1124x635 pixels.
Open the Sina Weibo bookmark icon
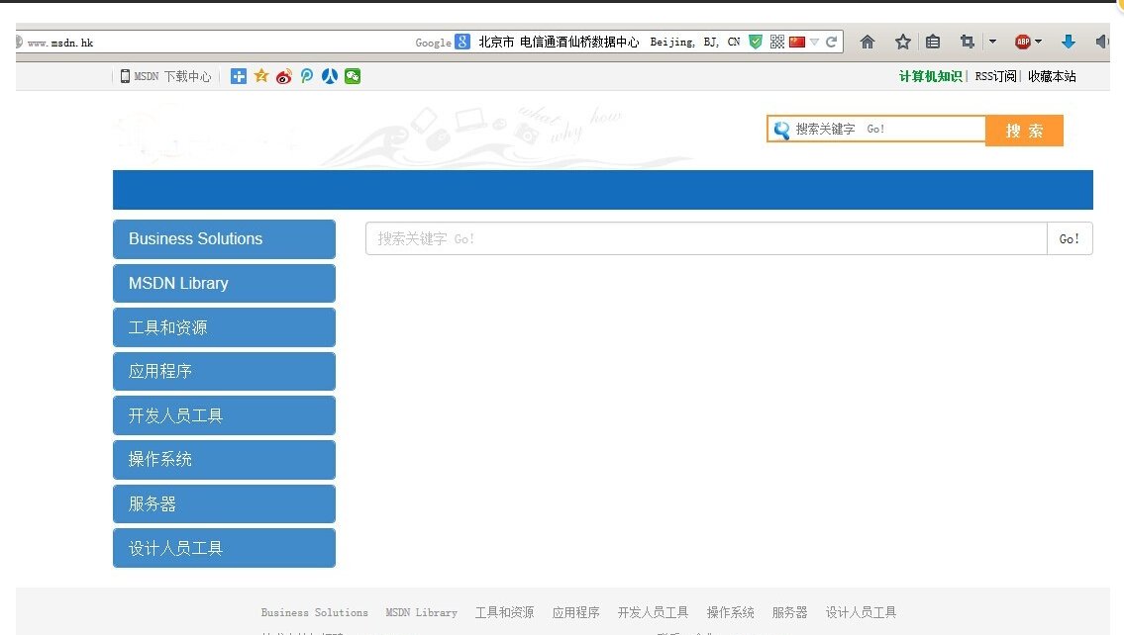click(283, 75)
